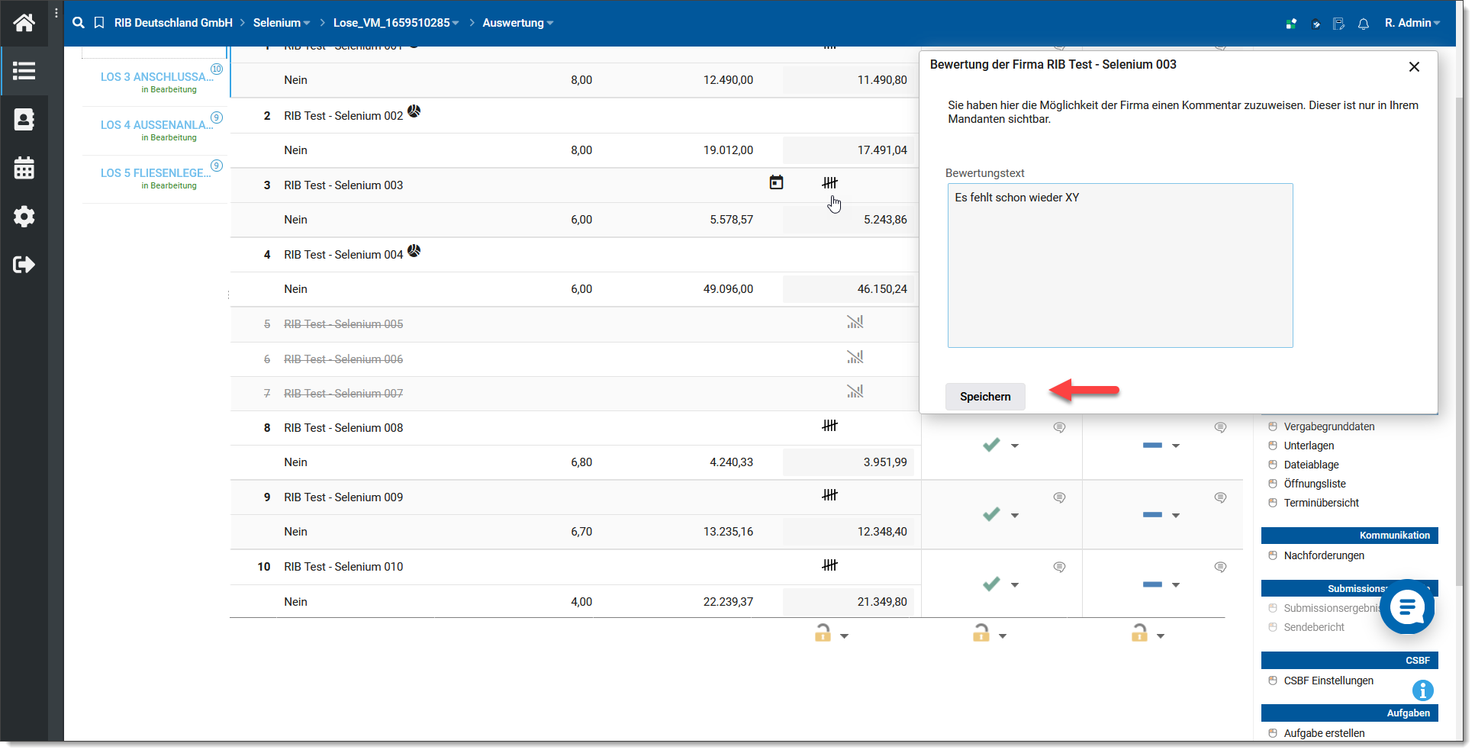Close the Bewertung dialog
Image resolution: width=1475 pixels, height=753 pixels.
(x=1414, y=67)
